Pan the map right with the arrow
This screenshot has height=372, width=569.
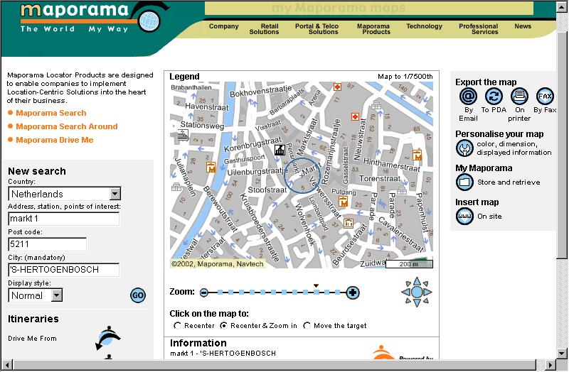point(428,292)
